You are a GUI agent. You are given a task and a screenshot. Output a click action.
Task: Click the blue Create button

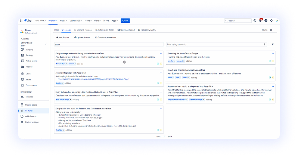pyautogui.click(x=125, y=20)
